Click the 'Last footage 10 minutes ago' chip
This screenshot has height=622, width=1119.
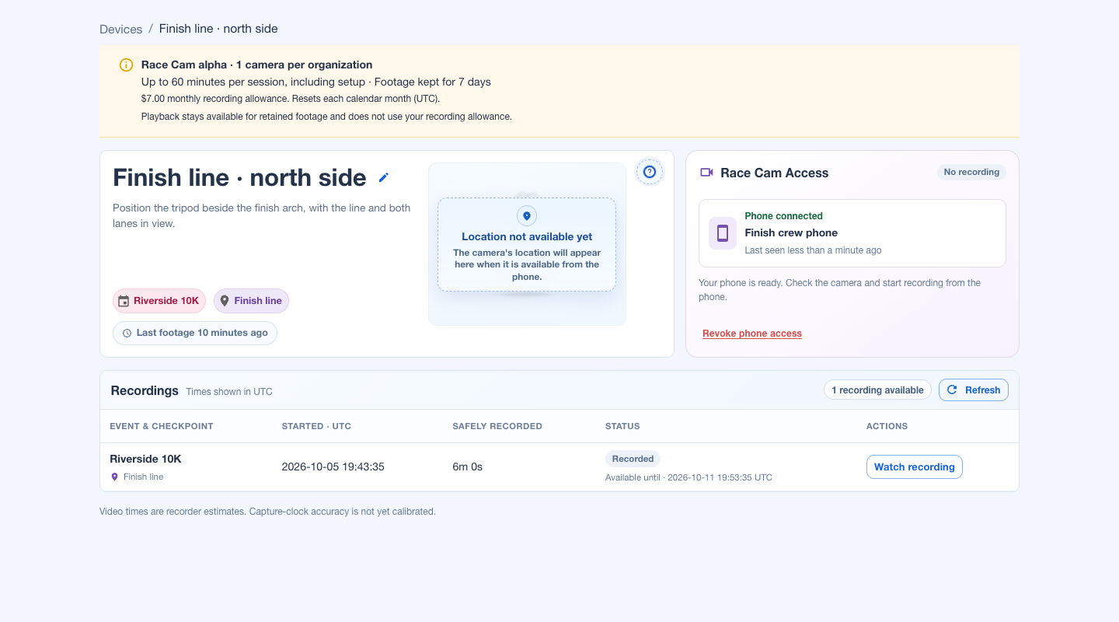coord(195,333)
